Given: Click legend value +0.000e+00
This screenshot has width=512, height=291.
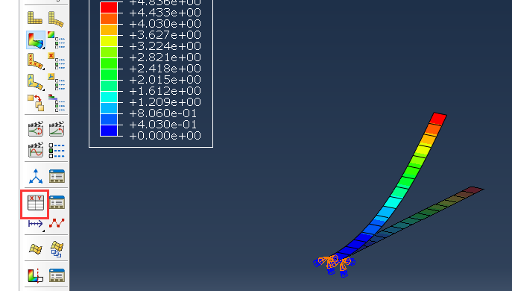Looking at the screenshot, I should (x=165, y=136).
